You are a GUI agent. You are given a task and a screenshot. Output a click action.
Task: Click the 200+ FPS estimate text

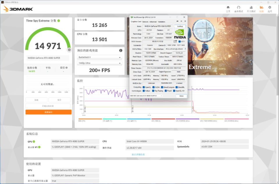click(99, 70)
